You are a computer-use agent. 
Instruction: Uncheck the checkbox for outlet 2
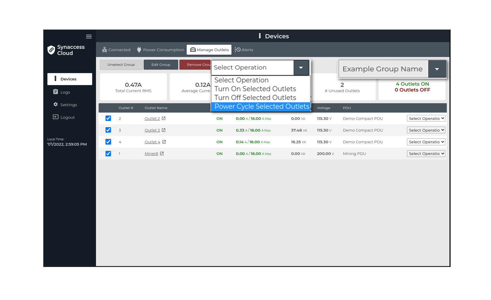coord(108,118)
